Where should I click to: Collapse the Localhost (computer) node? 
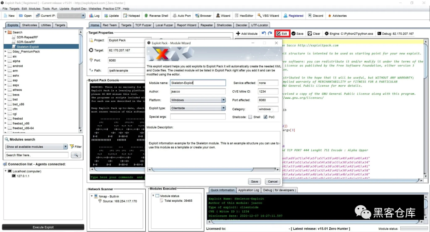[6, 171]
